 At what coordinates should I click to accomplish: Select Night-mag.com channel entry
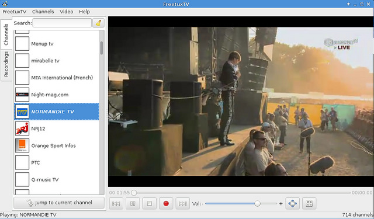point(57,95)
